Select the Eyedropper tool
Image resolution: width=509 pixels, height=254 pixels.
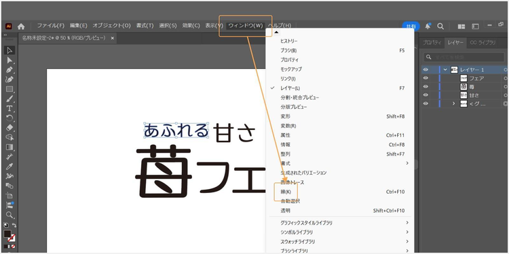point(10,167)
